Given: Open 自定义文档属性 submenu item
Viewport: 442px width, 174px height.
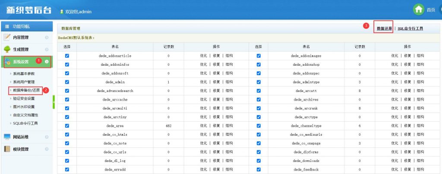Looking at the screenshot, I should click(x=25, y=115).
